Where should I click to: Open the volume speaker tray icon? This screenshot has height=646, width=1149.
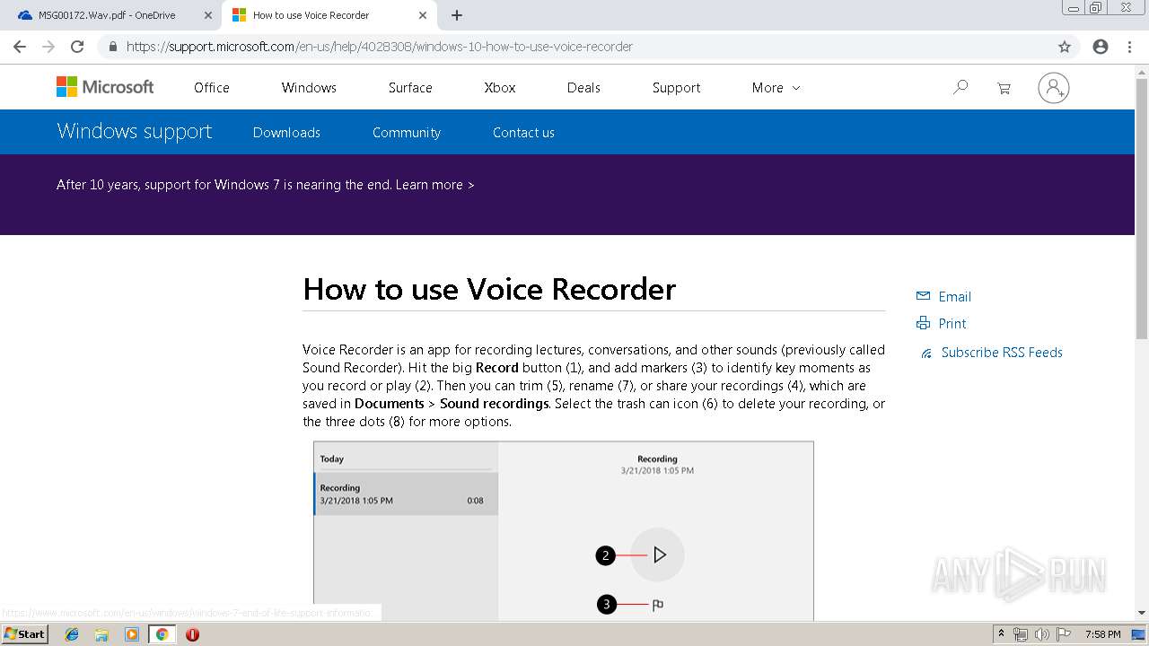pyautogui.click(x=1042, y=634)
